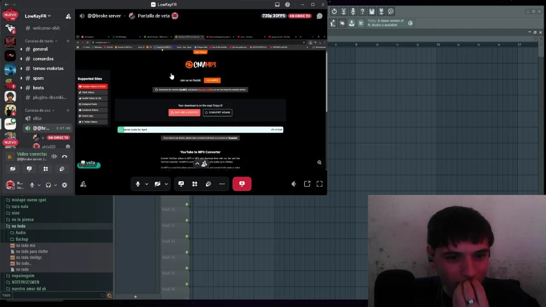
Task: Open Discord help icon in title bar
Action: [x=288, y=4]
